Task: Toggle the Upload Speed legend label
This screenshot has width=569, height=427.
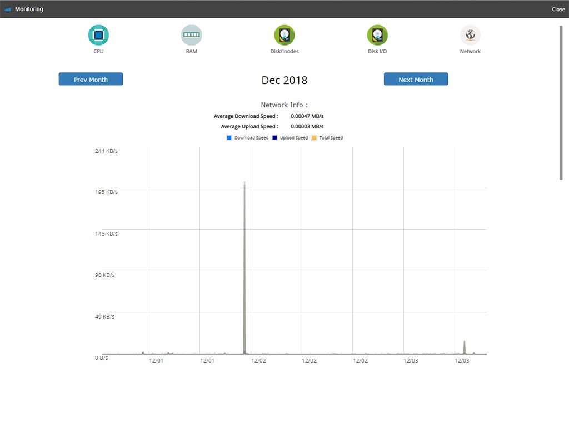Action: pyautogui.click(x=294, y=138)
